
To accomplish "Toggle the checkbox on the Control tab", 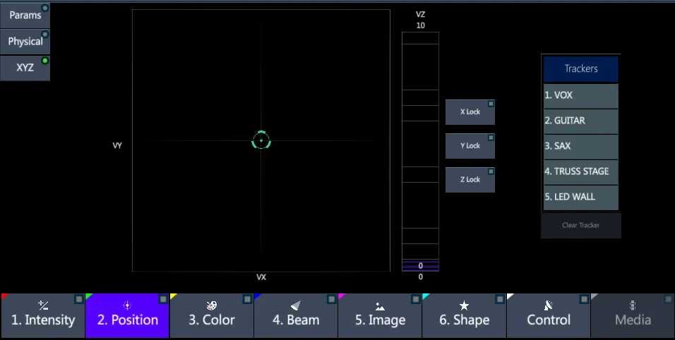I will (x=584, y=299).
